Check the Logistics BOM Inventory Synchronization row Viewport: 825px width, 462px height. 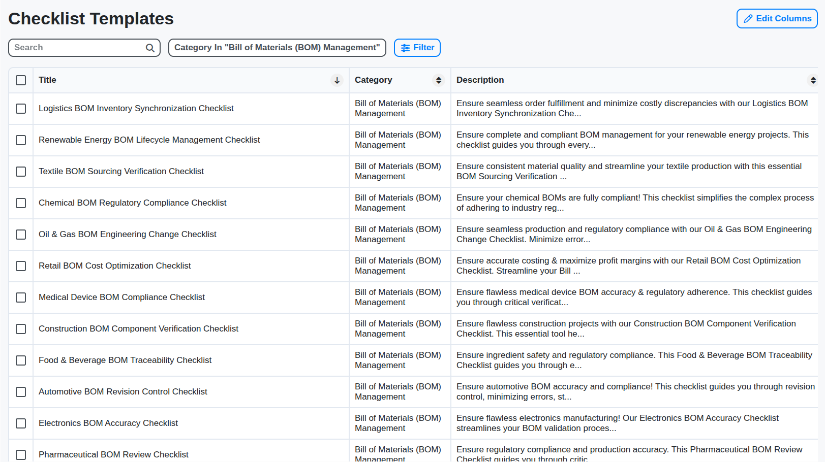[x=21, y=109]
